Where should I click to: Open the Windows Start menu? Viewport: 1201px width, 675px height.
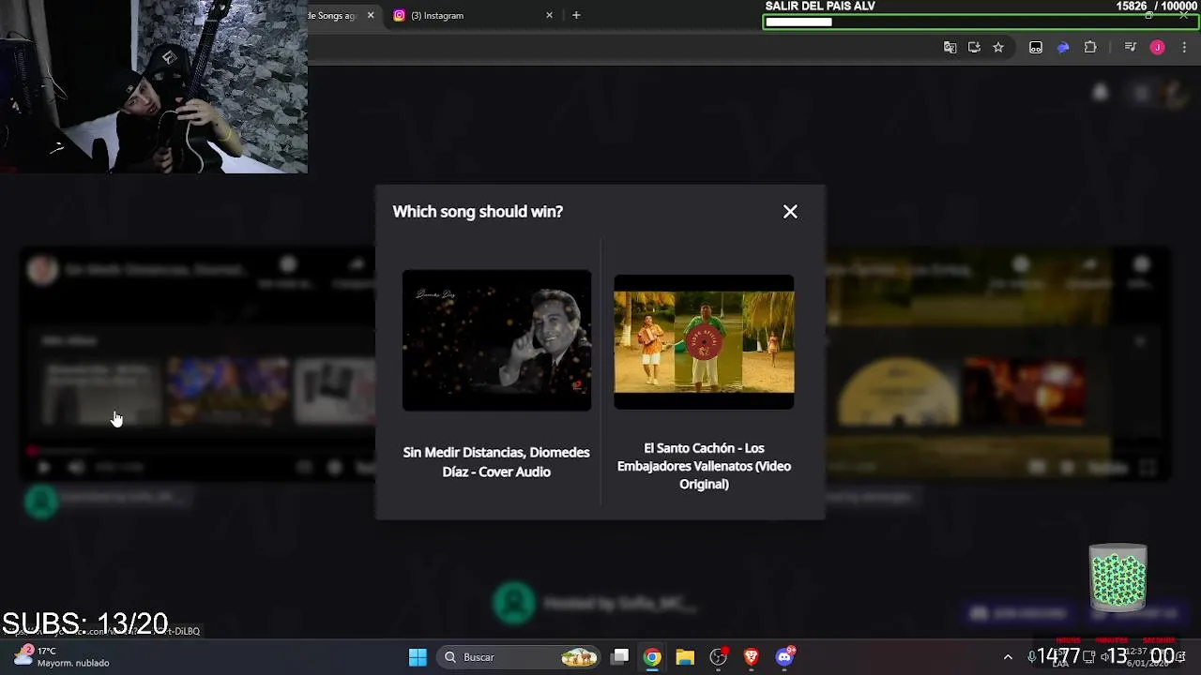pos(418,657)
